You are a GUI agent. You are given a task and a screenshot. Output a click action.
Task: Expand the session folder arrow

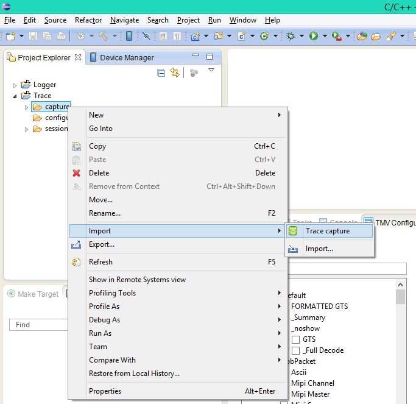pos(26,129)
